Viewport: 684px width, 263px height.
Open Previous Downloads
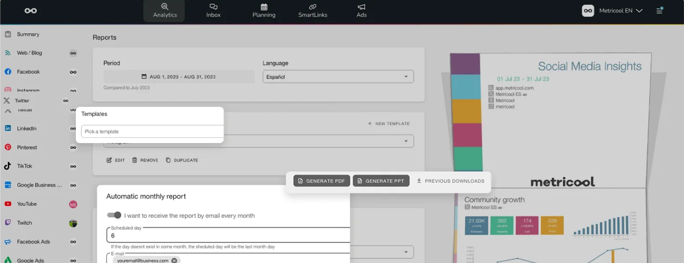click(x=450, y=181)
